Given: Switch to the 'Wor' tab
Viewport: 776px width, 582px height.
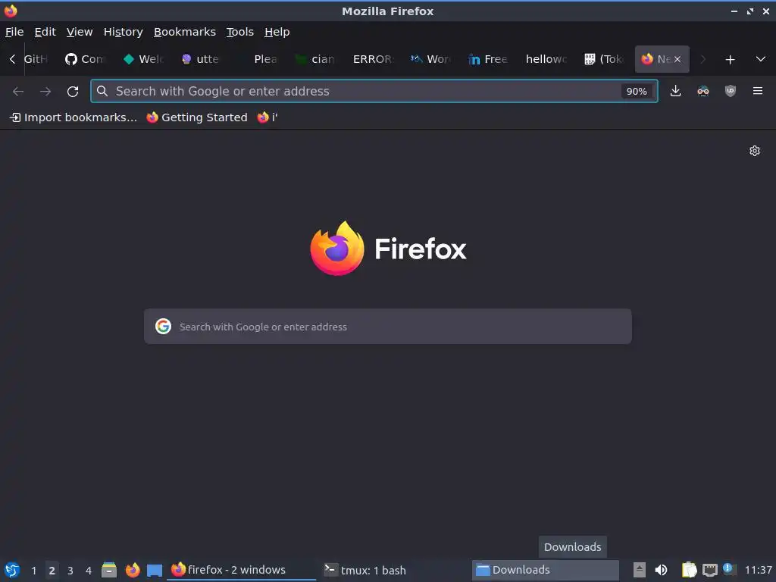Looking at the screenshot, I should [x=431, y=59].
